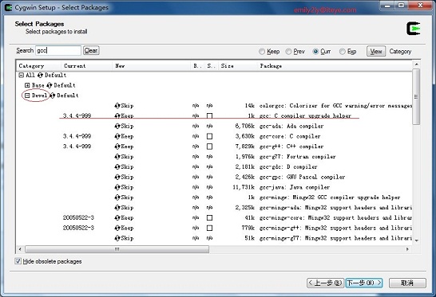Select the 3.4.4-999 version in gcc-core row
This screenshot has height=297, width=436.
pos(77,136)
